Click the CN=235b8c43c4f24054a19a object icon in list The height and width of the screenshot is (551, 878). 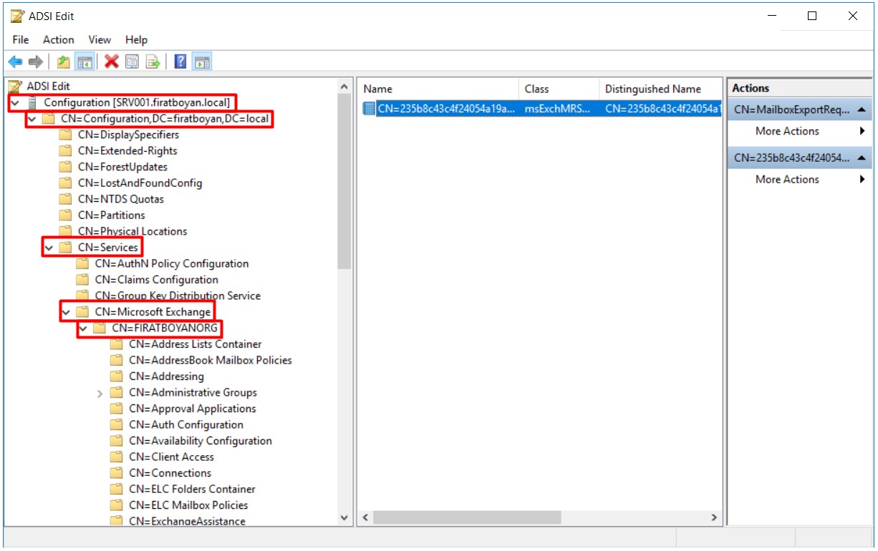click(370, 109)
